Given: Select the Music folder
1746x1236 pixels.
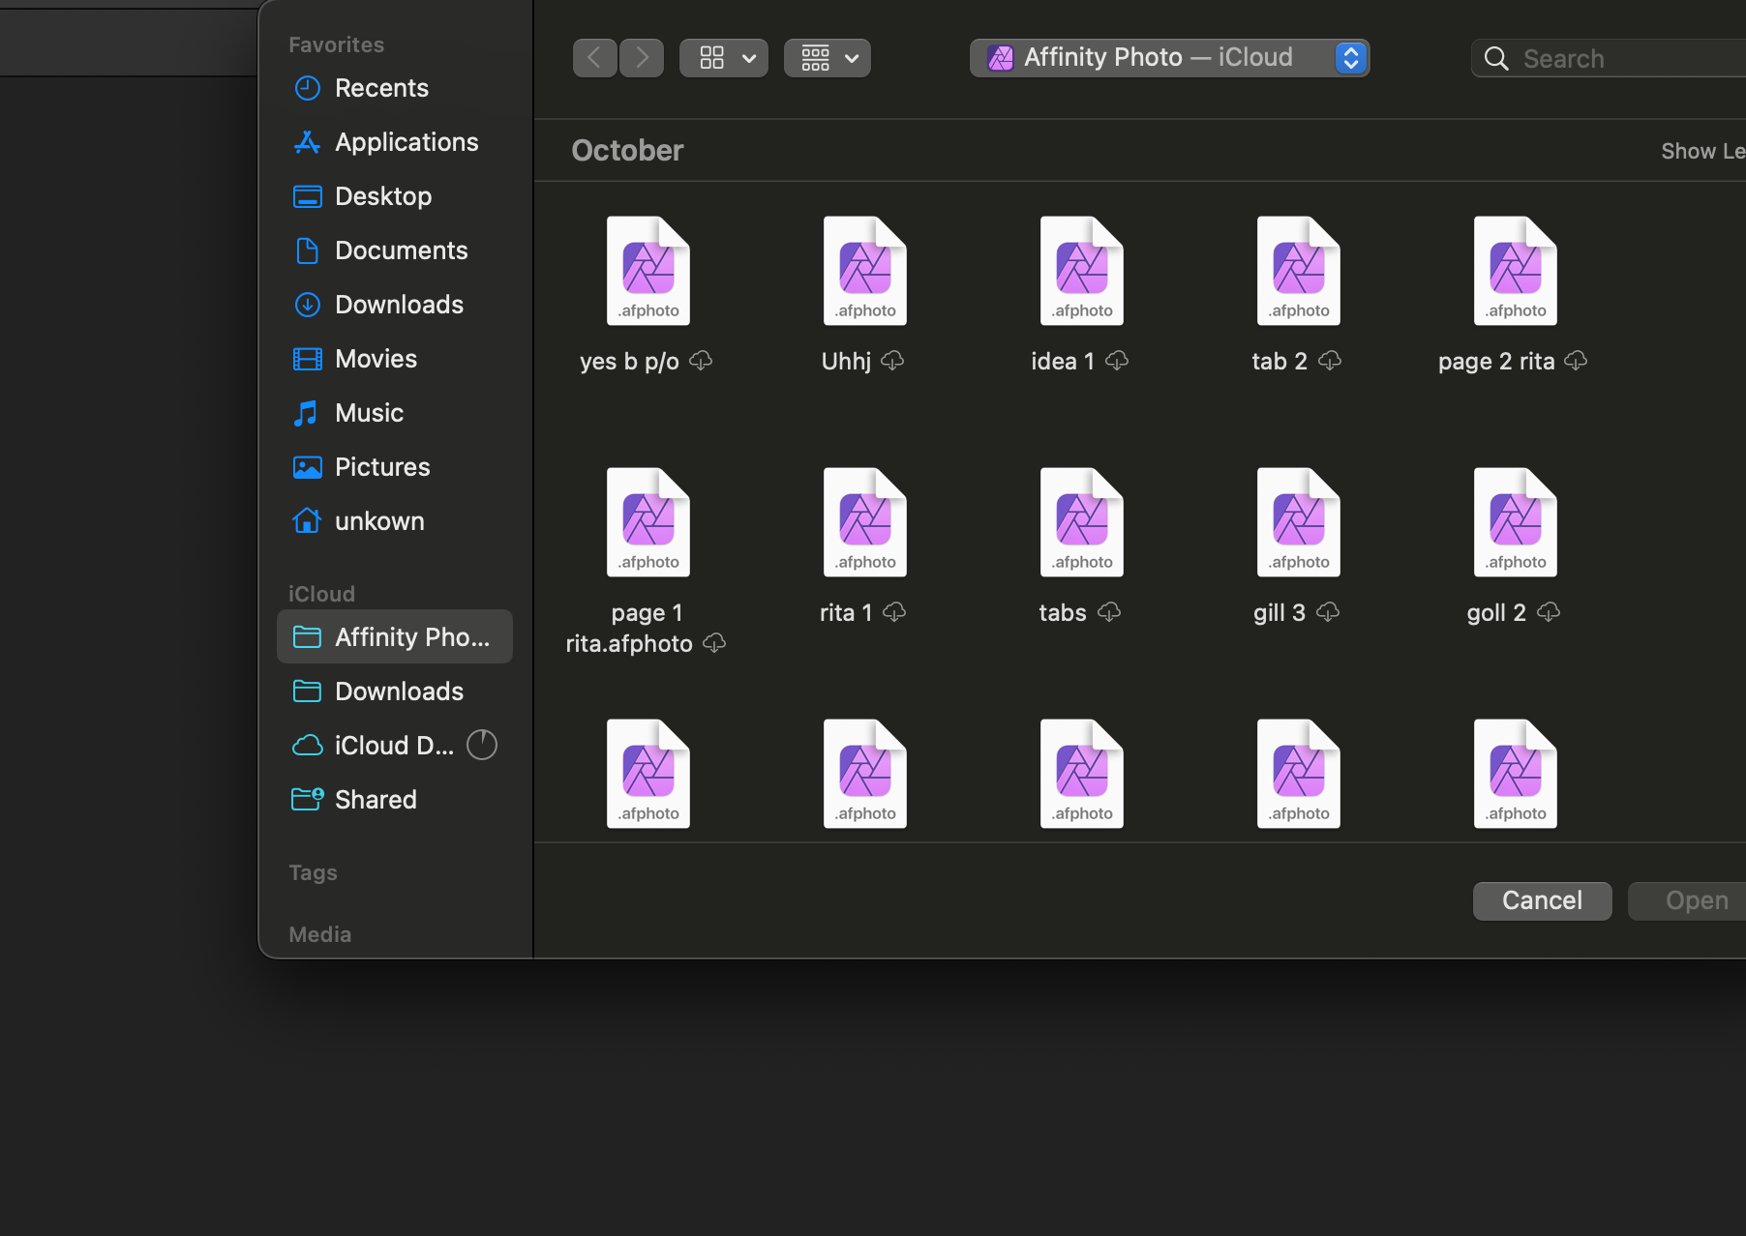Looking at the screenshot, I should click(x=394, y=413).
